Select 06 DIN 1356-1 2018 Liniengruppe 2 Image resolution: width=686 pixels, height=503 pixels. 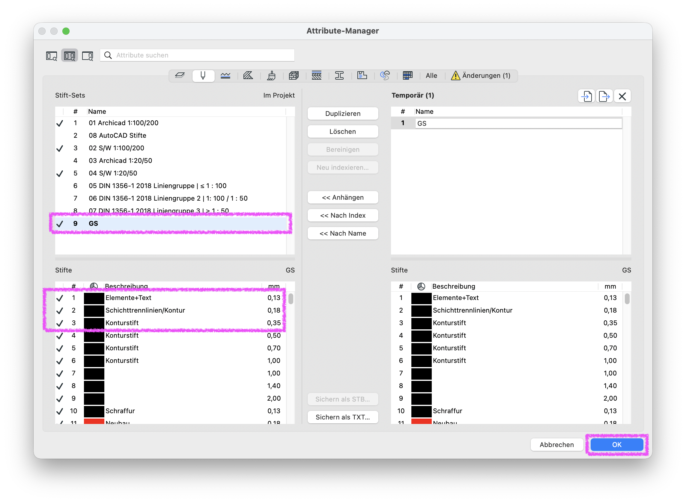171,198
